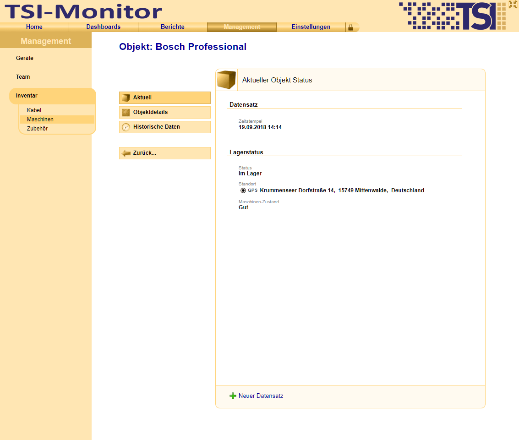Screen dimensions: 519x445
Task: Click the Lagerstatus section heading
Action: pyautogui.click(x=246, y=152)
